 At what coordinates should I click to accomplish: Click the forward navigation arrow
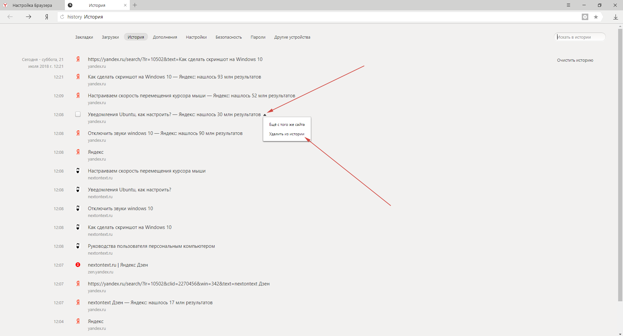click(x=29, y=17)
